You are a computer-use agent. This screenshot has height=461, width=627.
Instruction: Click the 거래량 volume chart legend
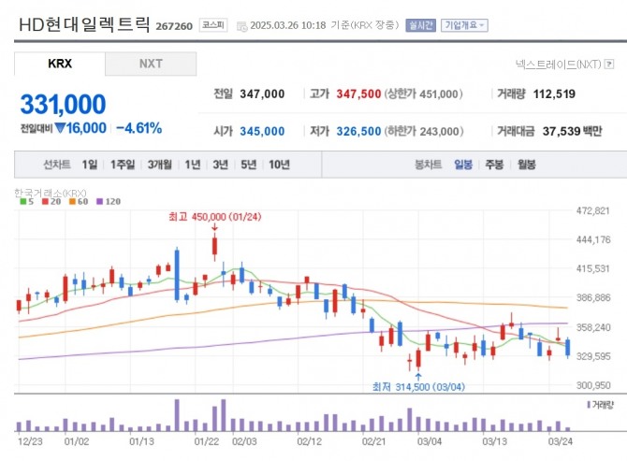point(600,405)
